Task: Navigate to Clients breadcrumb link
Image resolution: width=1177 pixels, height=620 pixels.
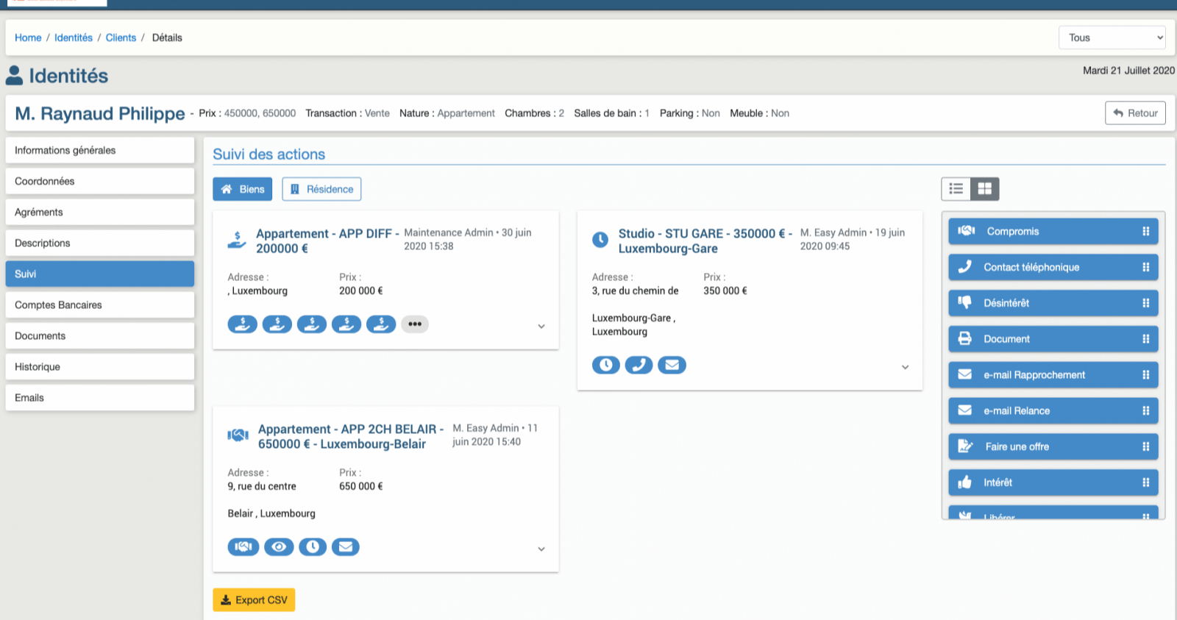Action: tap(121, 38)
